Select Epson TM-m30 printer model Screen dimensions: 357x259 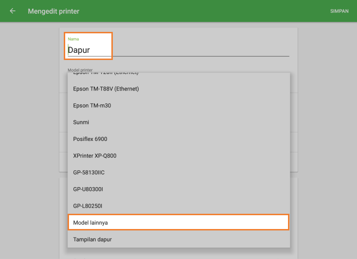coord(92,105)
